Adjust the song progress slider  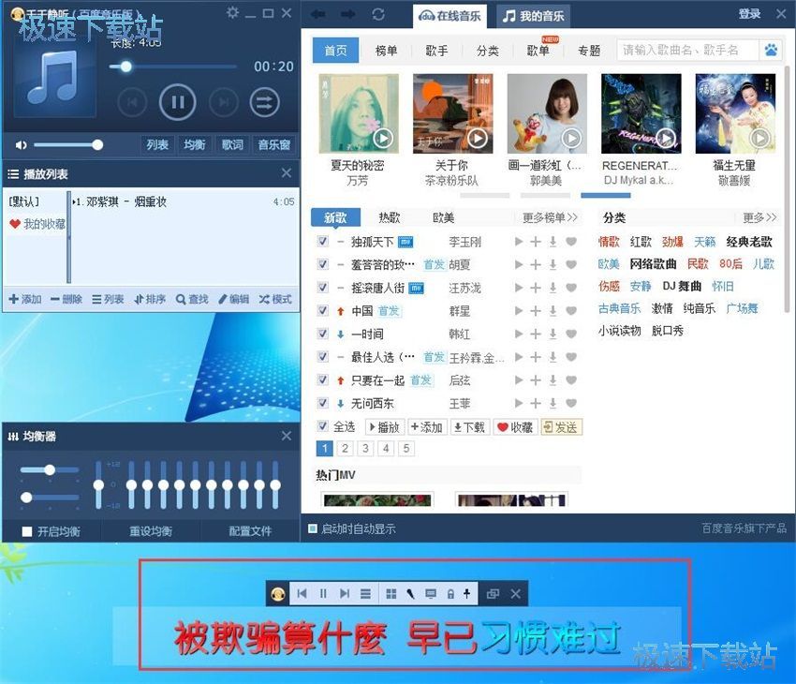pos(172,67)
